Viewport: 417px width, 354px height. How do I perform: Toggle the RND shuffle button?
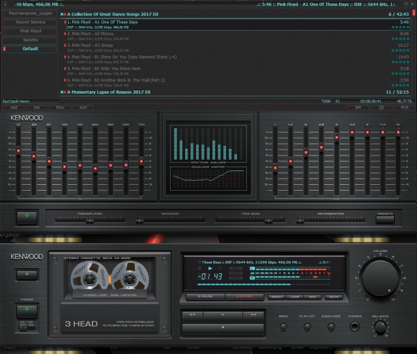[x=313, y=297]
